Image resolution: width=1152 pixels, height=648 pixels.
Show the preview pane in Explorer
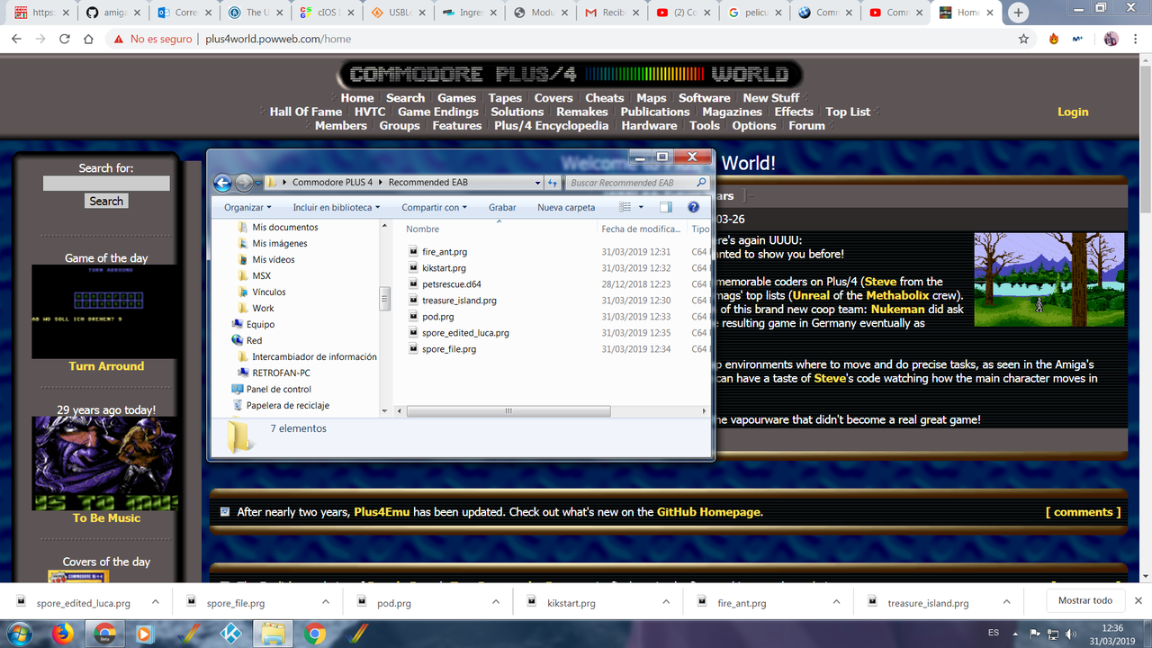click(x=665, y=207)
